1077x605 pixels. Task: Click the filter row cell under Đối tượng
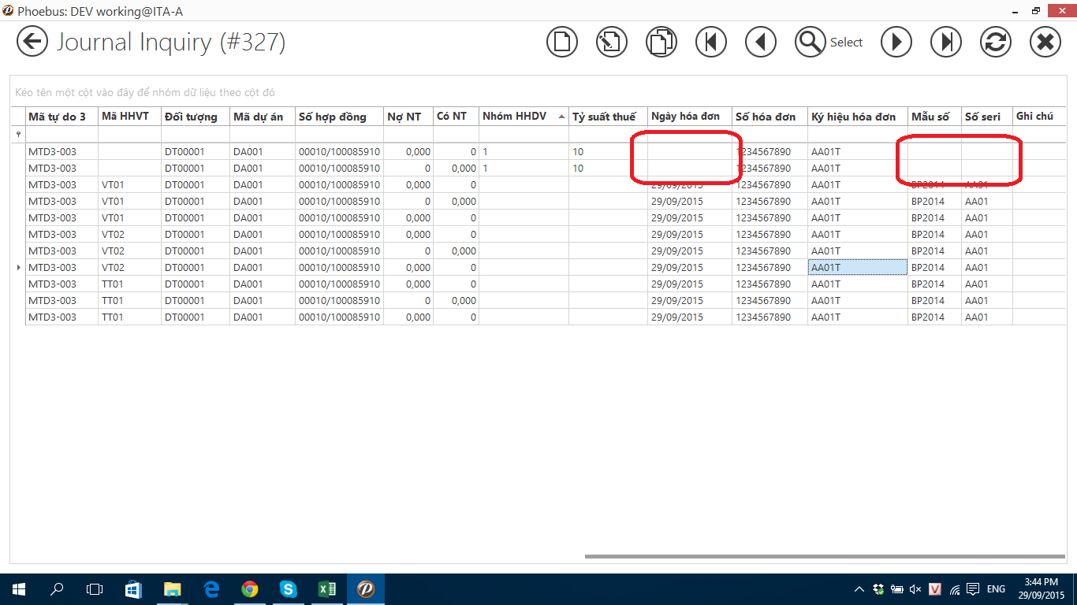pyautogui.click(x=195, y=134)
